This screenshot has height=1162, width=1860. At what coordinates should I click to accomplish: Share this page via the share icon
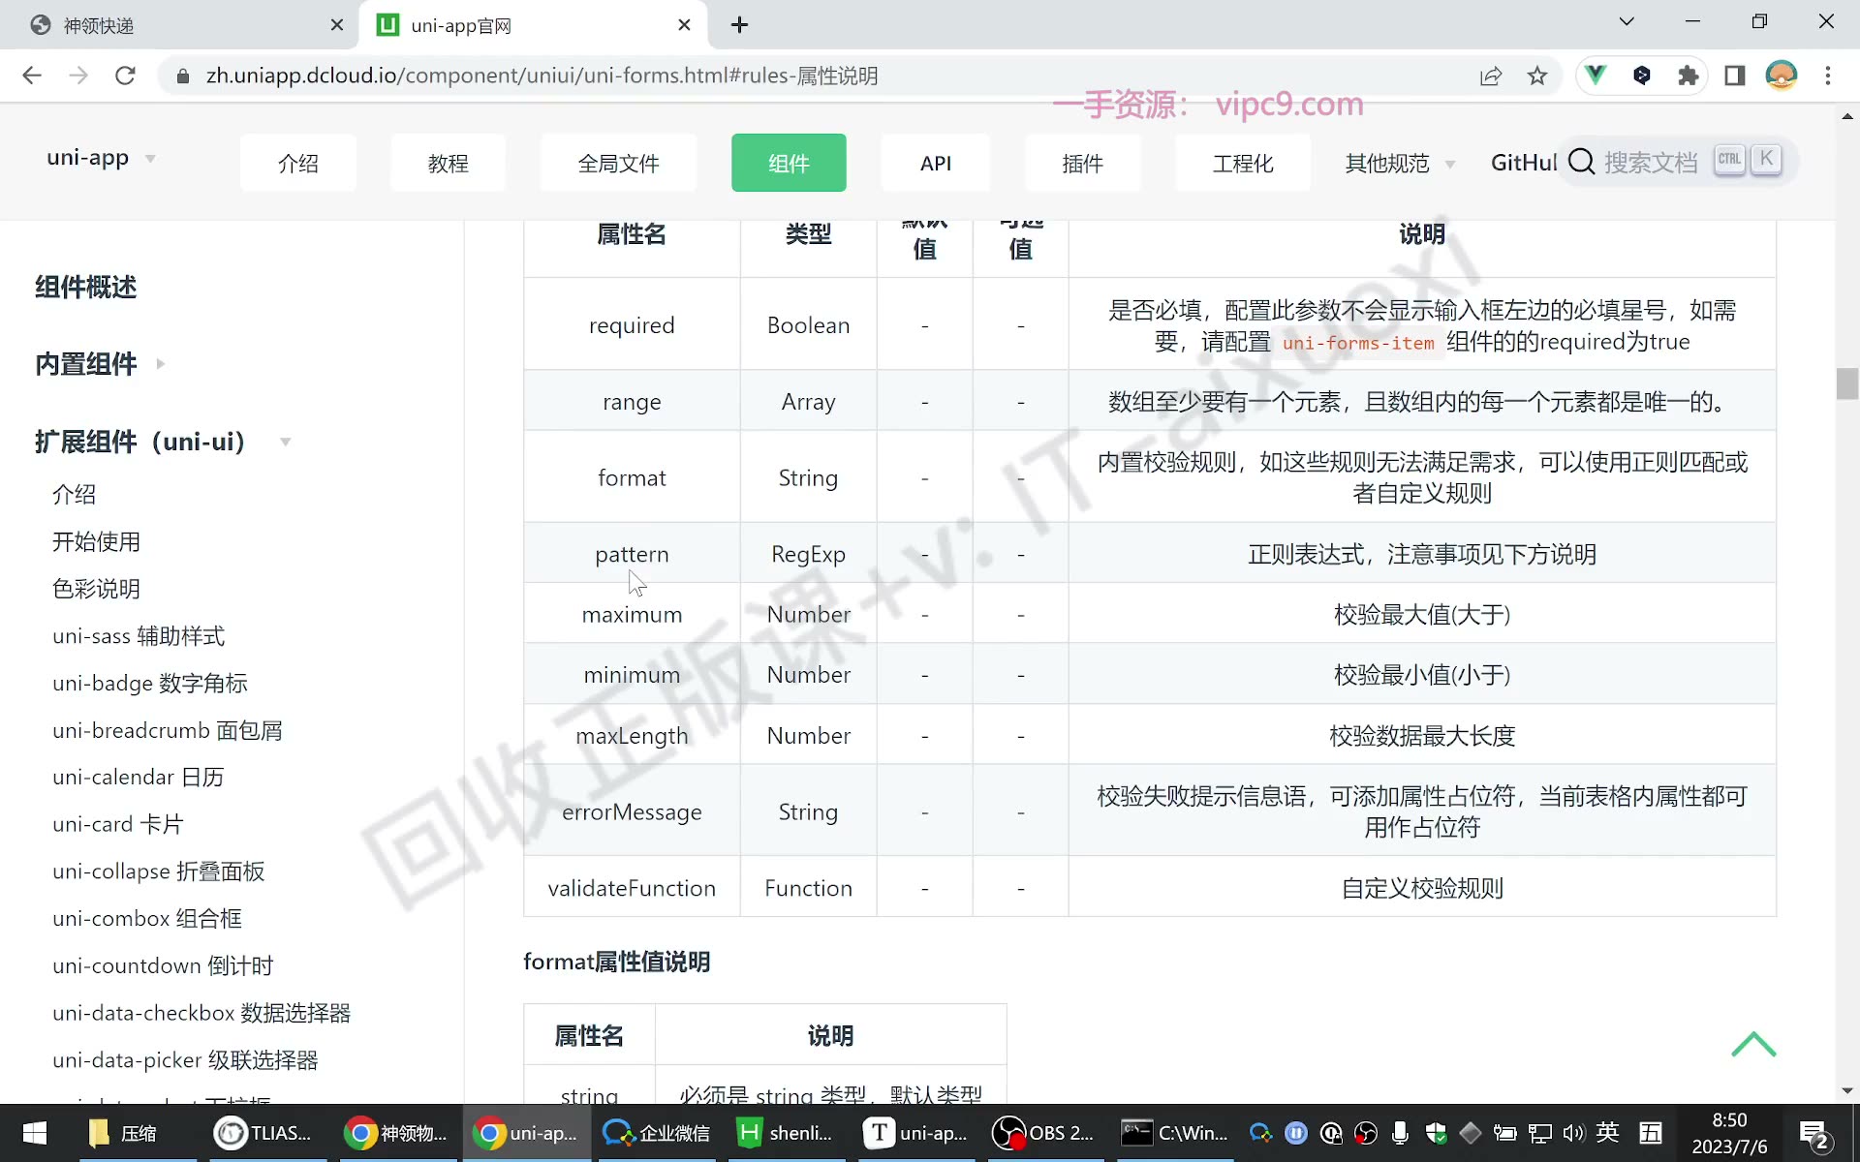[x=1491, y=76]
